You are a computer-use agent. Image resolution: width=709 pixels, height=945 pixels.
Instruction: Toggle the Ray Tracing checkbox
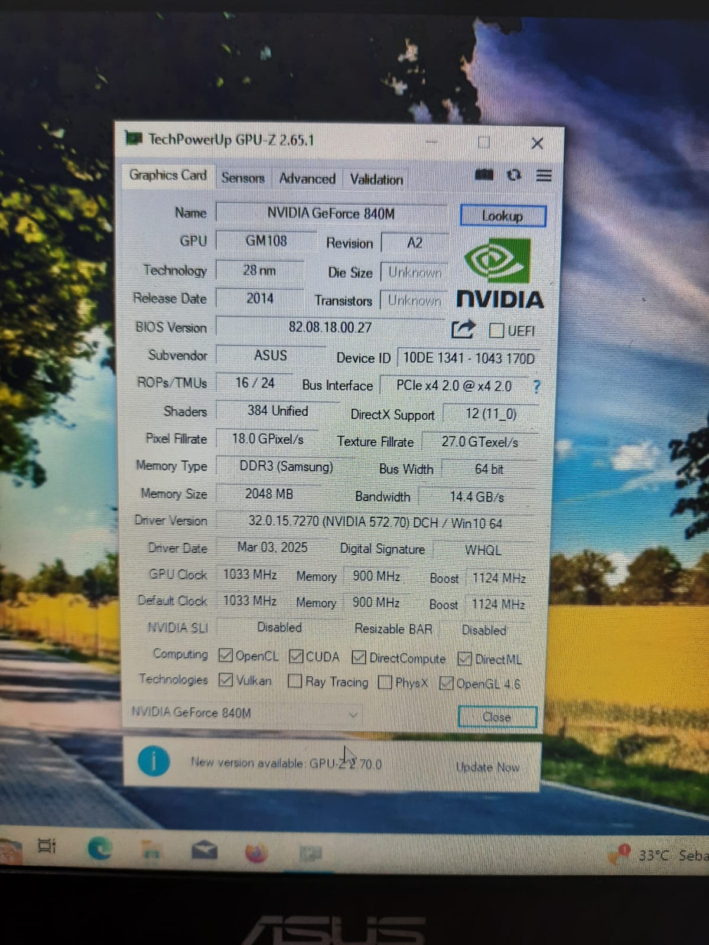pos(295,682)
